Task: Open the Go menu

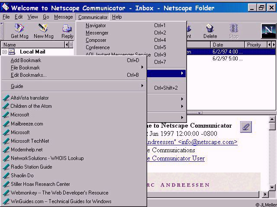Action: 46,17
